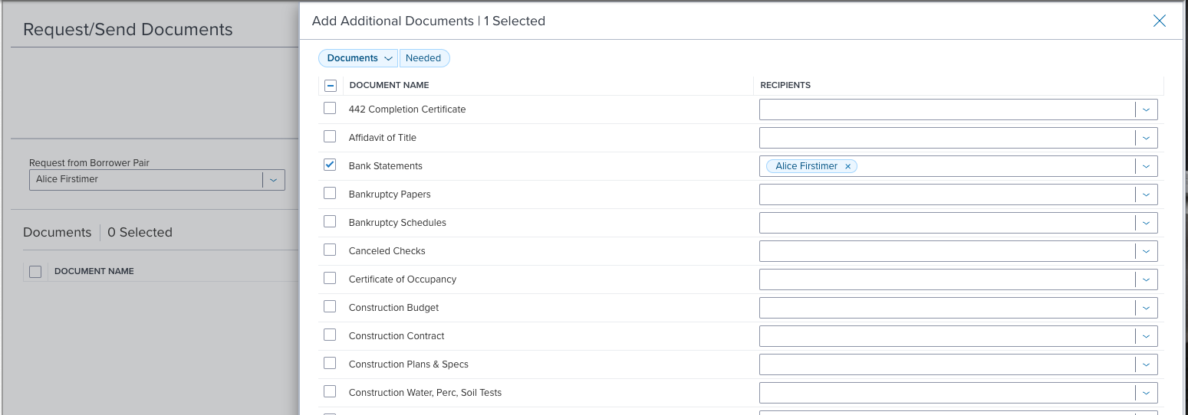
Task: Toggle the select-all checkbox in panel header
Action: point(331,86)
